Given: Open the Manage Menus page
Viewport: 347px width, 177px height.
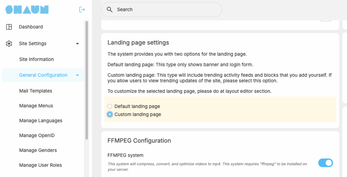Looking at the screenshot, I should 36,106.
